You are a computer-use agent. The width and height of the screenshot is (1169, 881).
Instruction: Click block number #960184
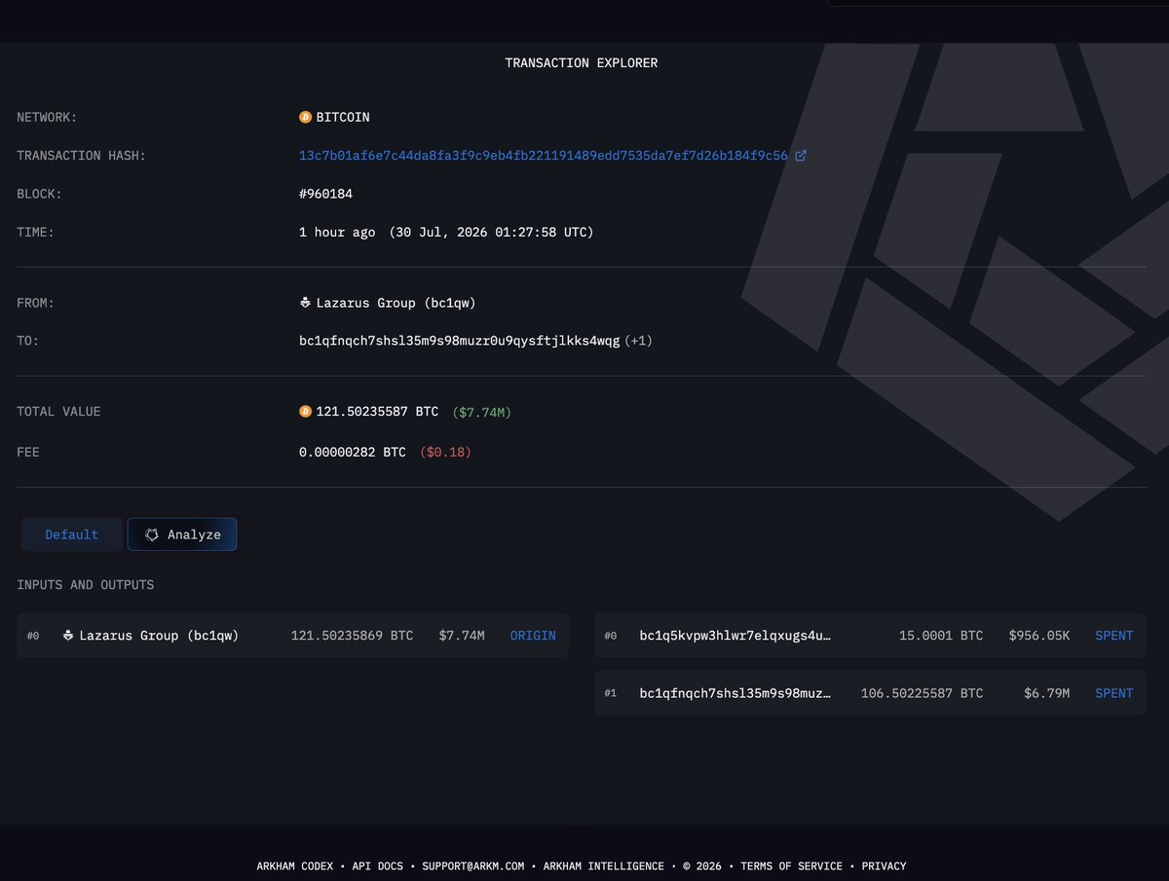(325, 194)
